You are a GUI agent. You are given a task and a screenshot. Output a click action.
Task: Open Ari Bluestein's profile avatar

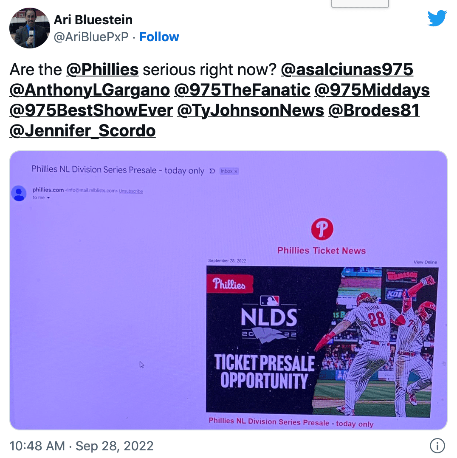[29, 28]
